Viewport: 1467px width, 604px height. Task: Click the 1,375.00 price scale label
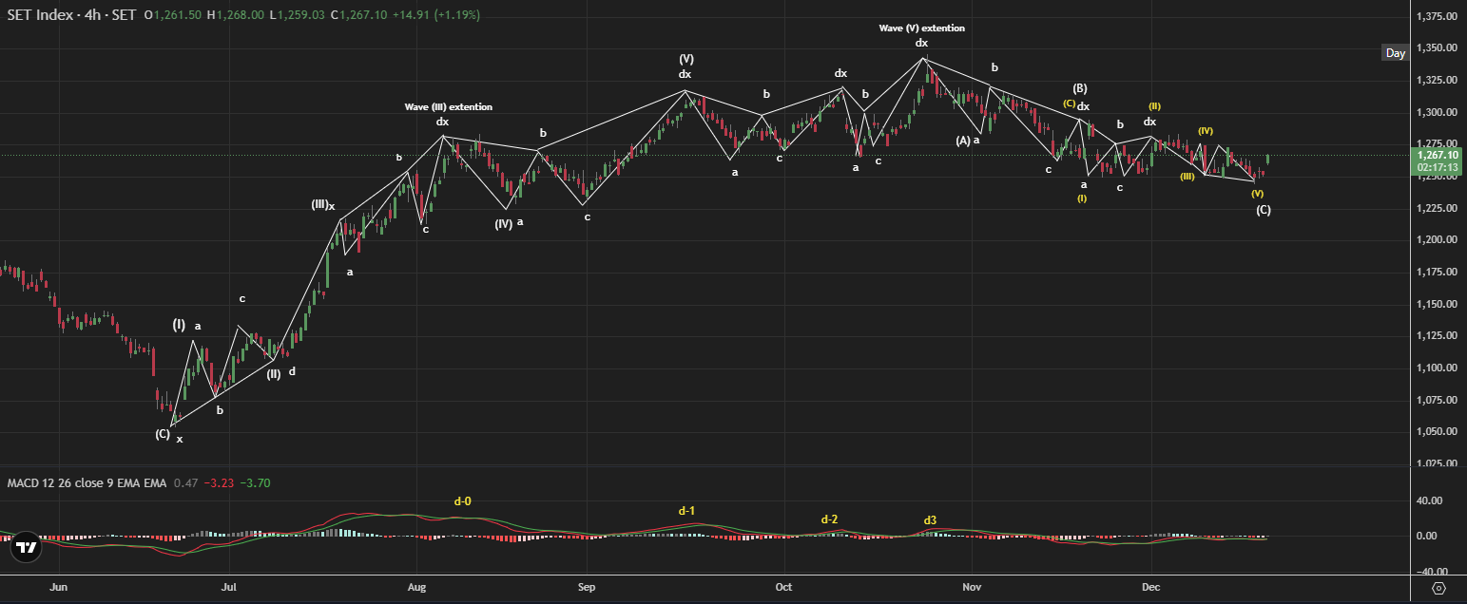click(x=1437, y=17)
